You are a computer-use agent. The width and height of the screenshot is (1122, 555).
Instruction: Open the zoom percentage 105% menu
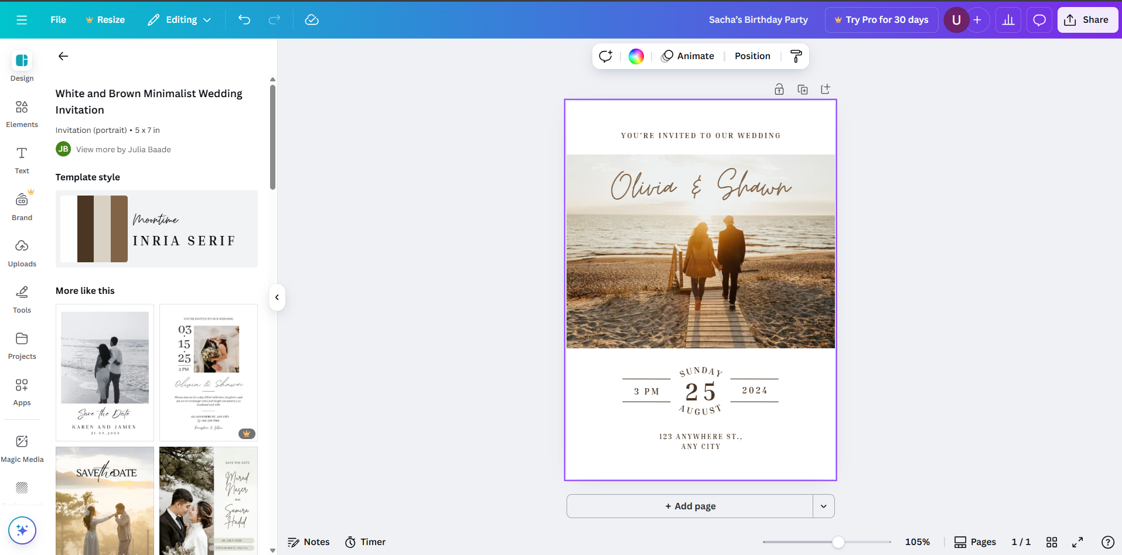tap(918, 542)
